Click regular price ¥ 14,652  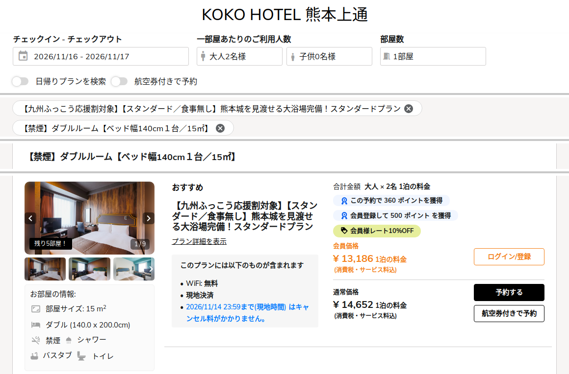tap(353, 304)
